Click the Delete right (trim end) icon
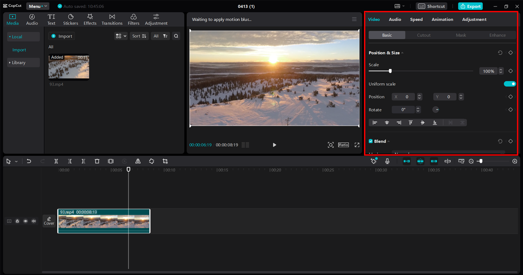Viewport: 523px width, 275px height. tap(83, 161)
